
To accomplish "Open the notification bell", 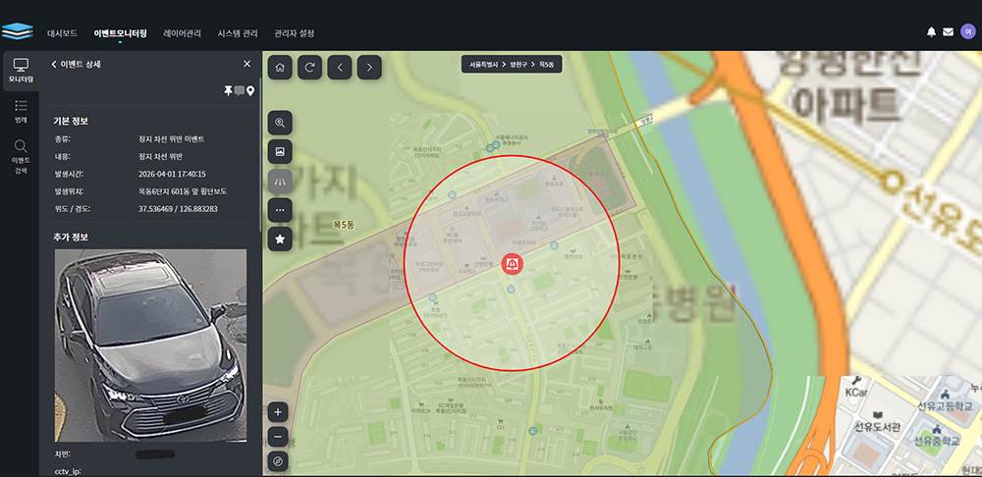I will [931, 32].
